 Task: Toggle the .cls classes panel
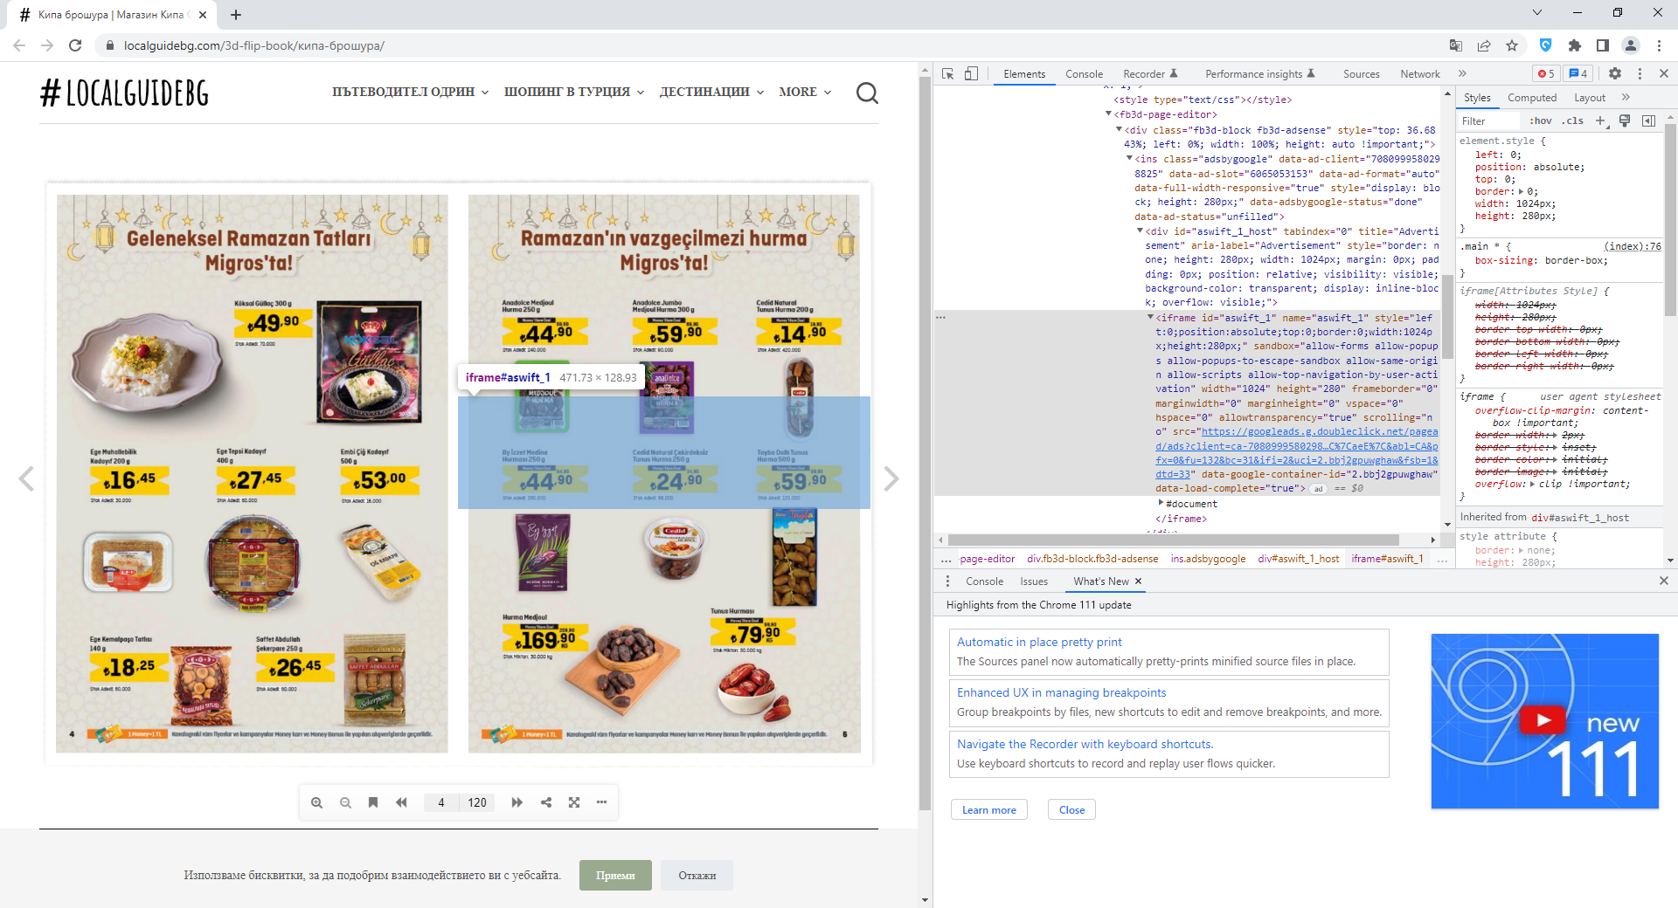1574,121
